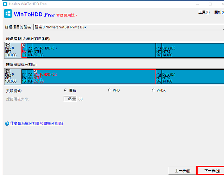Minimize the Hasleo WinToHDD window
Viewport: 224px width, 177px height.
tap(197, 4)
